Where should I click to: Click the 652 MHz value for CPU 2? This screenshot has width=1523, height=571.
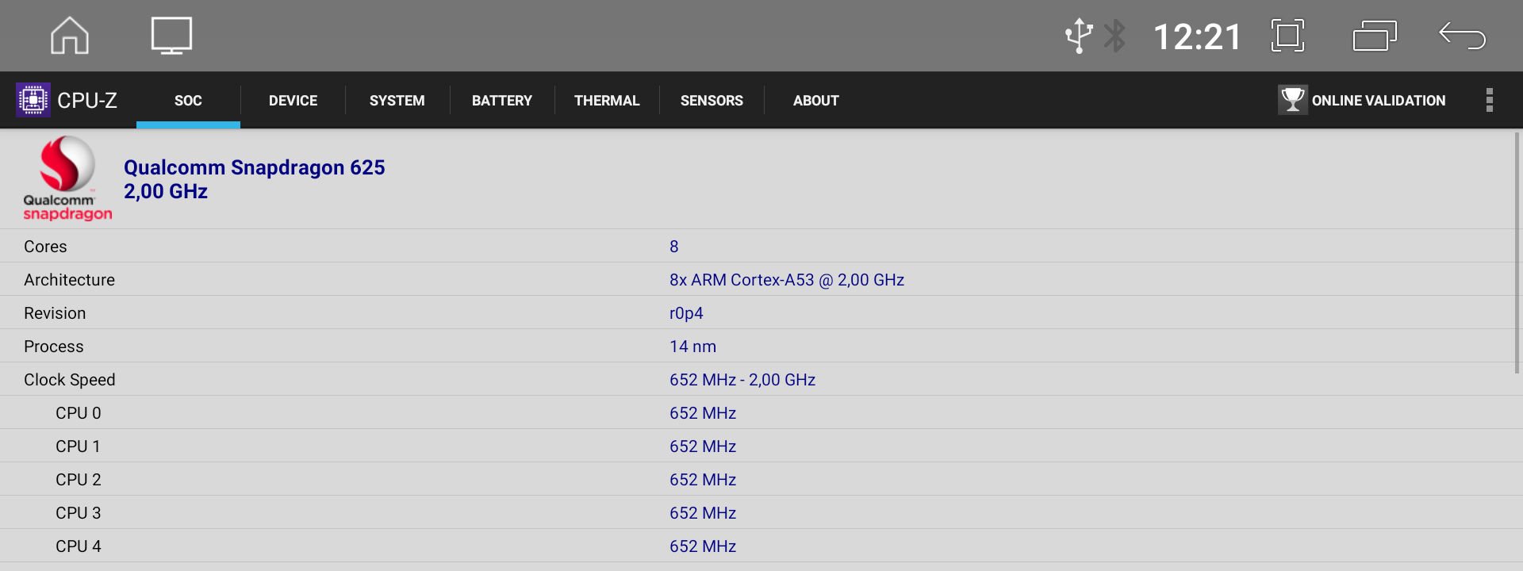[x=703, y=480]
